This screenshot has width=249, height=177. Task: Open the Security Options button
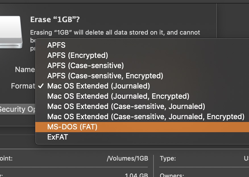coord(17,109)
